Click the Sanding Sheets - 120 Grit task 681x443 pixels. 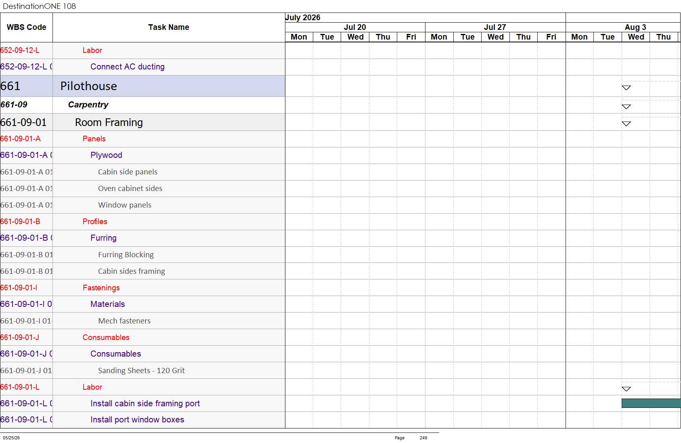coord(141,371)
